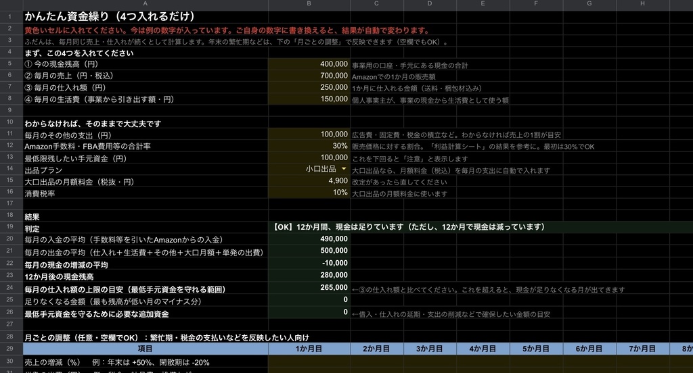Select column C header
Image resolution: width=693 pixels, height=373 pixels.
[376, 3]
